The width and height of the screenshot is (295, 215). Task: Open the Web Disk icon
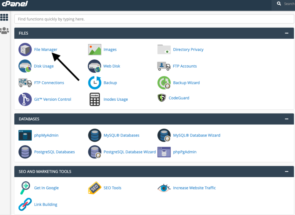[x=94, y=66]
